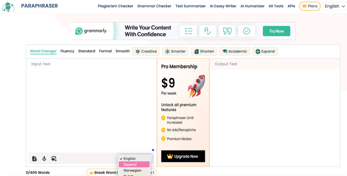Switch to the Formal tab
This screenshot has height=176, width=347.
pos(105,51)
